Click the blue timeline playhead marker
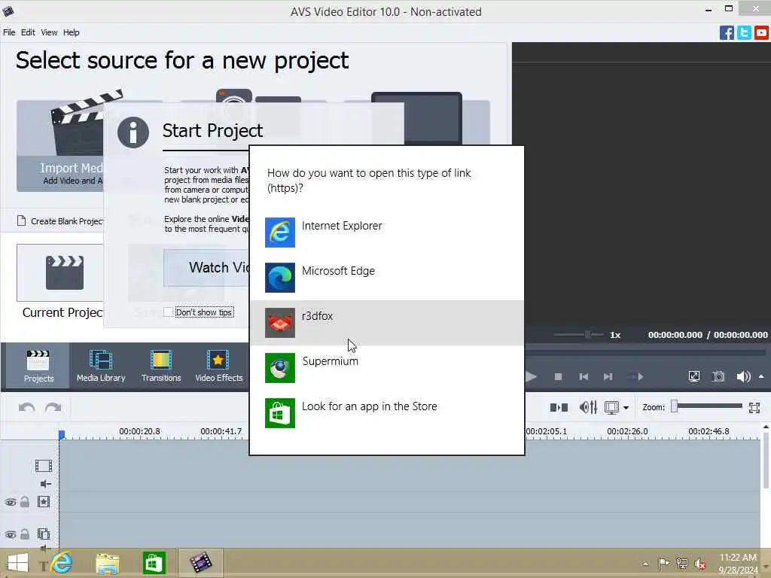This screenshot has height=578, width=771. pyautogui.click(x=62, y=434)
